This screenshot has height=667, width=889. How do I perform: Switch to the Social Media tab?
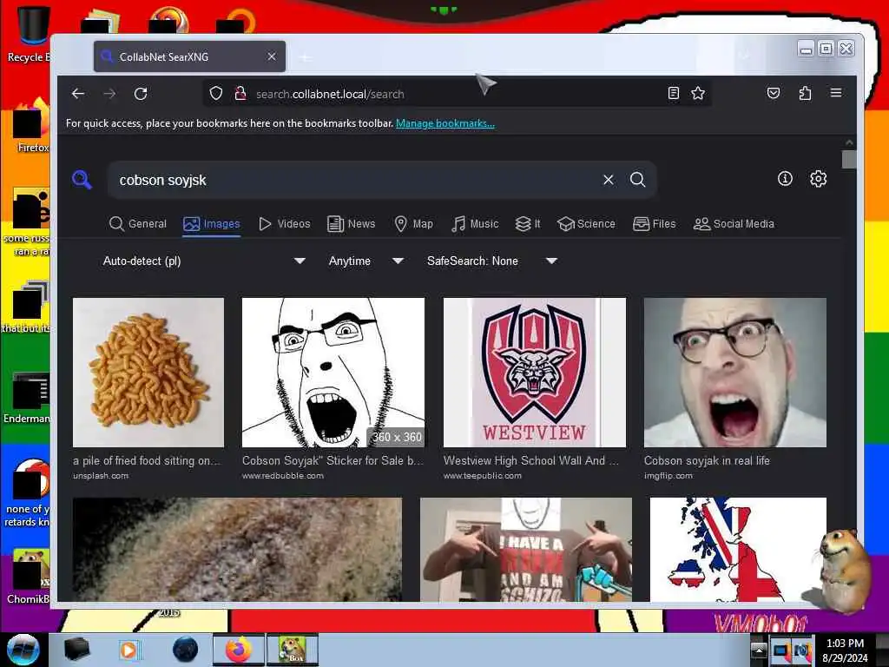click(x=734, y=224)
